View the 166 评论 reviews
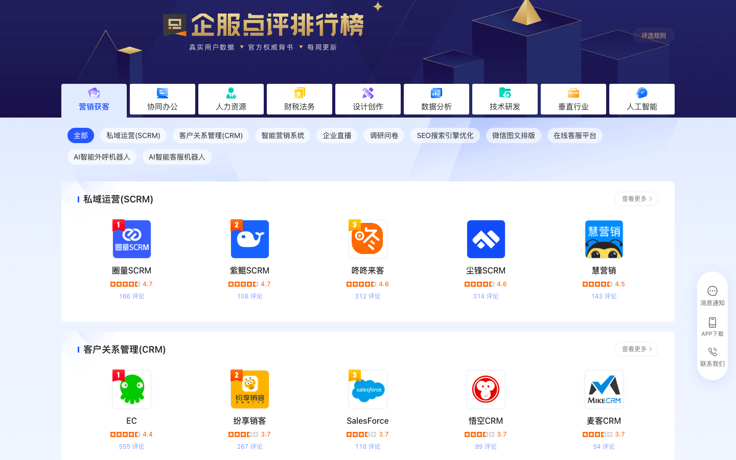The height and width of the screenshot is (460, 736). point(132,296)
